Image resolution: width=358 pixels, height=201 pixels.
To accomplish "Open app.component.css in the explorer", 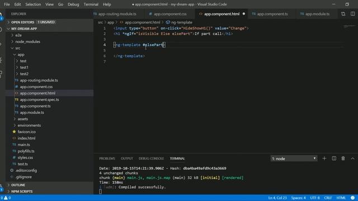I will pos(49,87).
